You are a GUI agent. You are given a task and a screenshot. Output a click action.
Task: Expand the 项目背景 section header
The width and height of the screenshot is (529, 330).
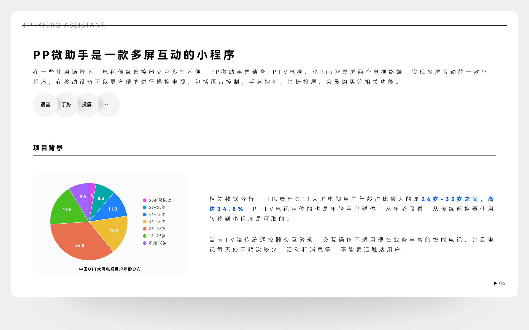[48, 148]
